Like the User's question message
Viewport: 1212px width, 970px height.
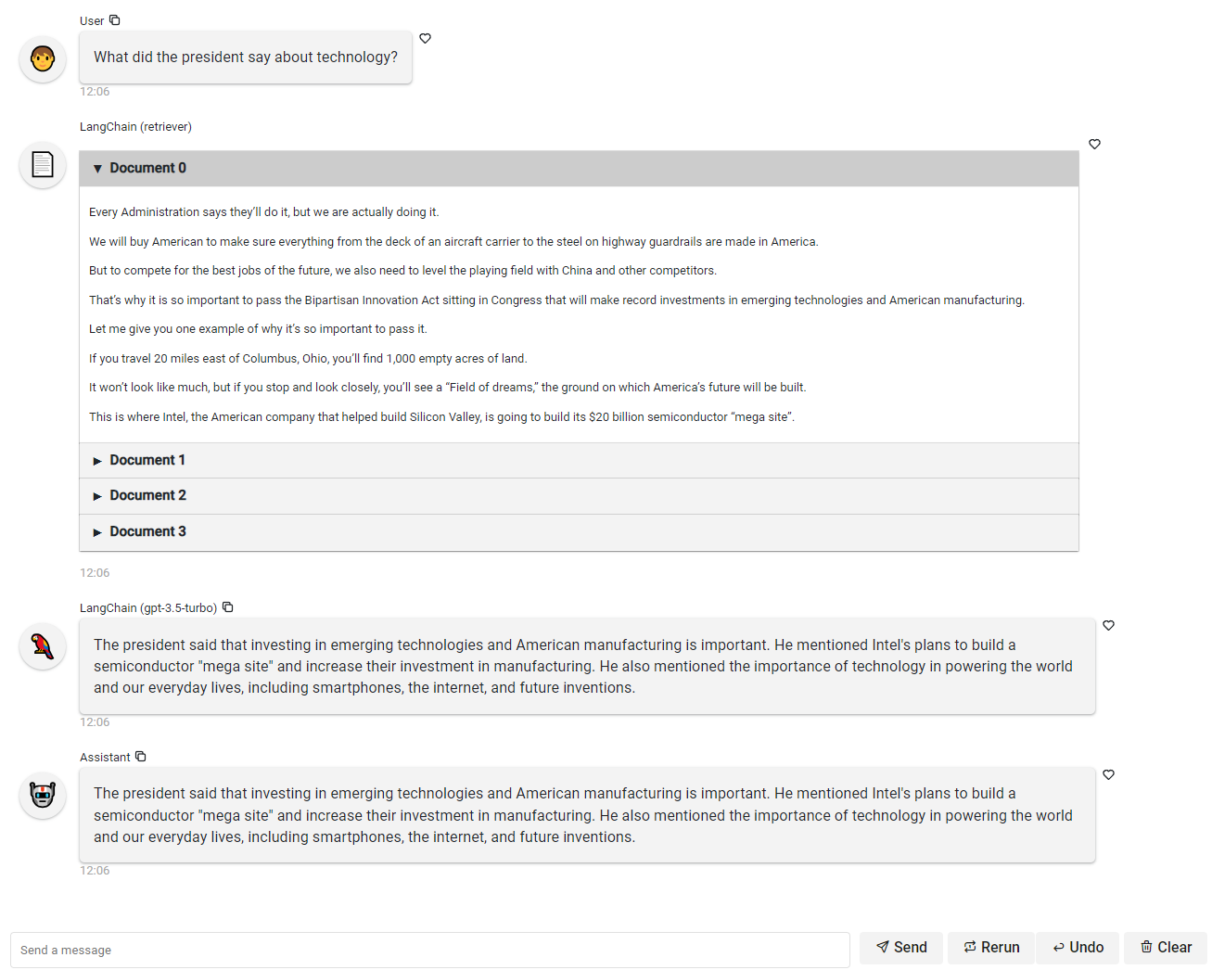[x=426, y=38]
